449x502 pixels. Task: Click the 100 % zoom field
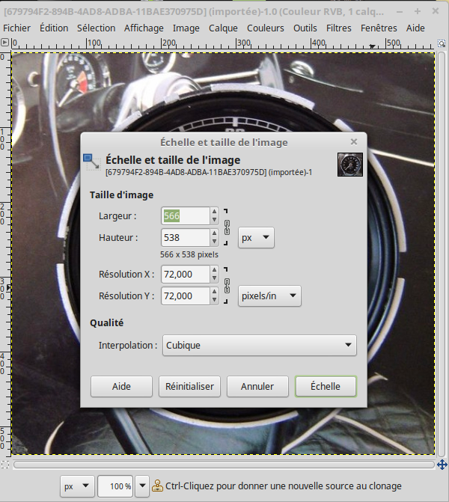click(115, 486)
